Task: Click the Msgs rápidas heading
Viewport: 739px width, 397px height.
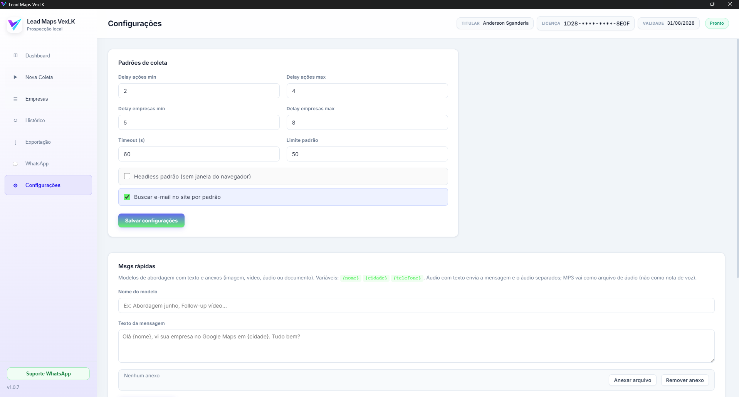Action: pyautogui.click(x=137, y=266)
